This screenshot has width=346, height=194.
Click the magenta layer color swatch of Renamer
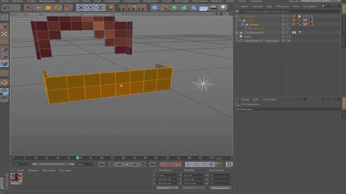[283, 32]
